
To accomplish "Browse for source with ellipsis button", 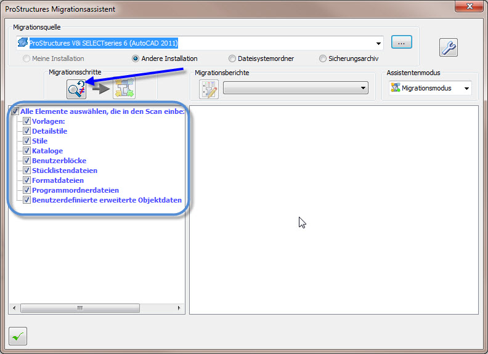I will pyautogui.click(x=402, y=42).
